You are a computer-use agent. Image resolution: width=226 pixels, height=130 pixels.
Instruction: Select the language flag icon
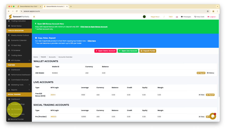[x=177, y=17]
